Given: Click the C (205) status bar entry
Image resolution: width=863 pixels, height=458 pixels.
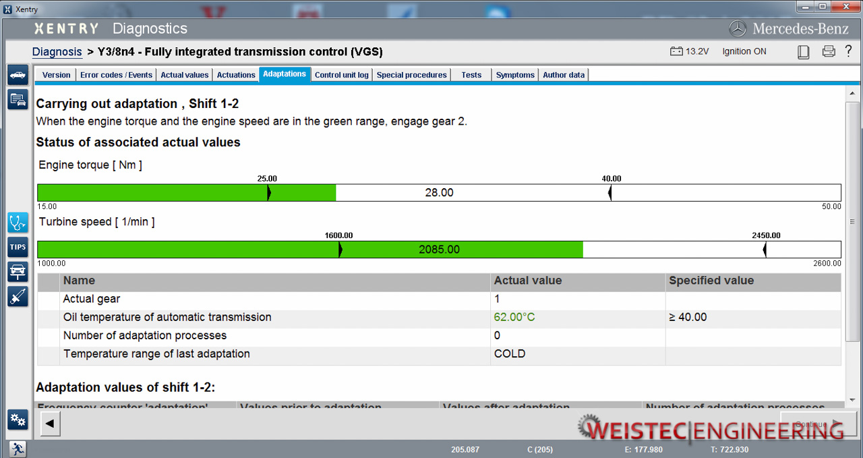Looking at the screenshot, I should 540,449.
